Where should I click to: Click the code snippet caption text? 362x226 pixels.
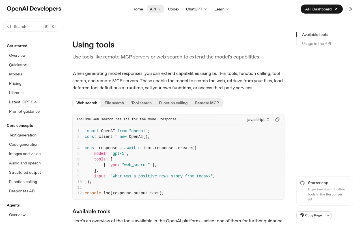click(x=126, y=119)
